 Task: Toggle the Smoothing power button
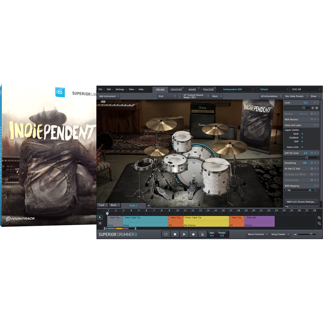(x=312, y=163)
